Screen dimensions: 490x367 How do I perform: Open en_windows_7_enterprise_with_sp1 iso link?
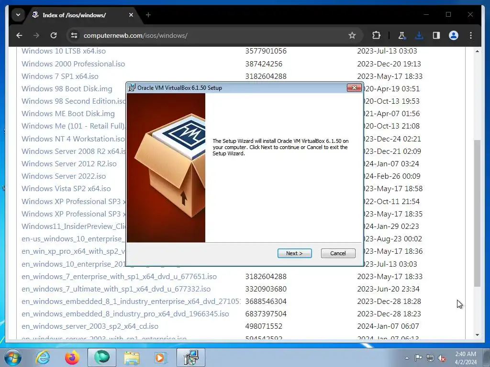point(119,277)
